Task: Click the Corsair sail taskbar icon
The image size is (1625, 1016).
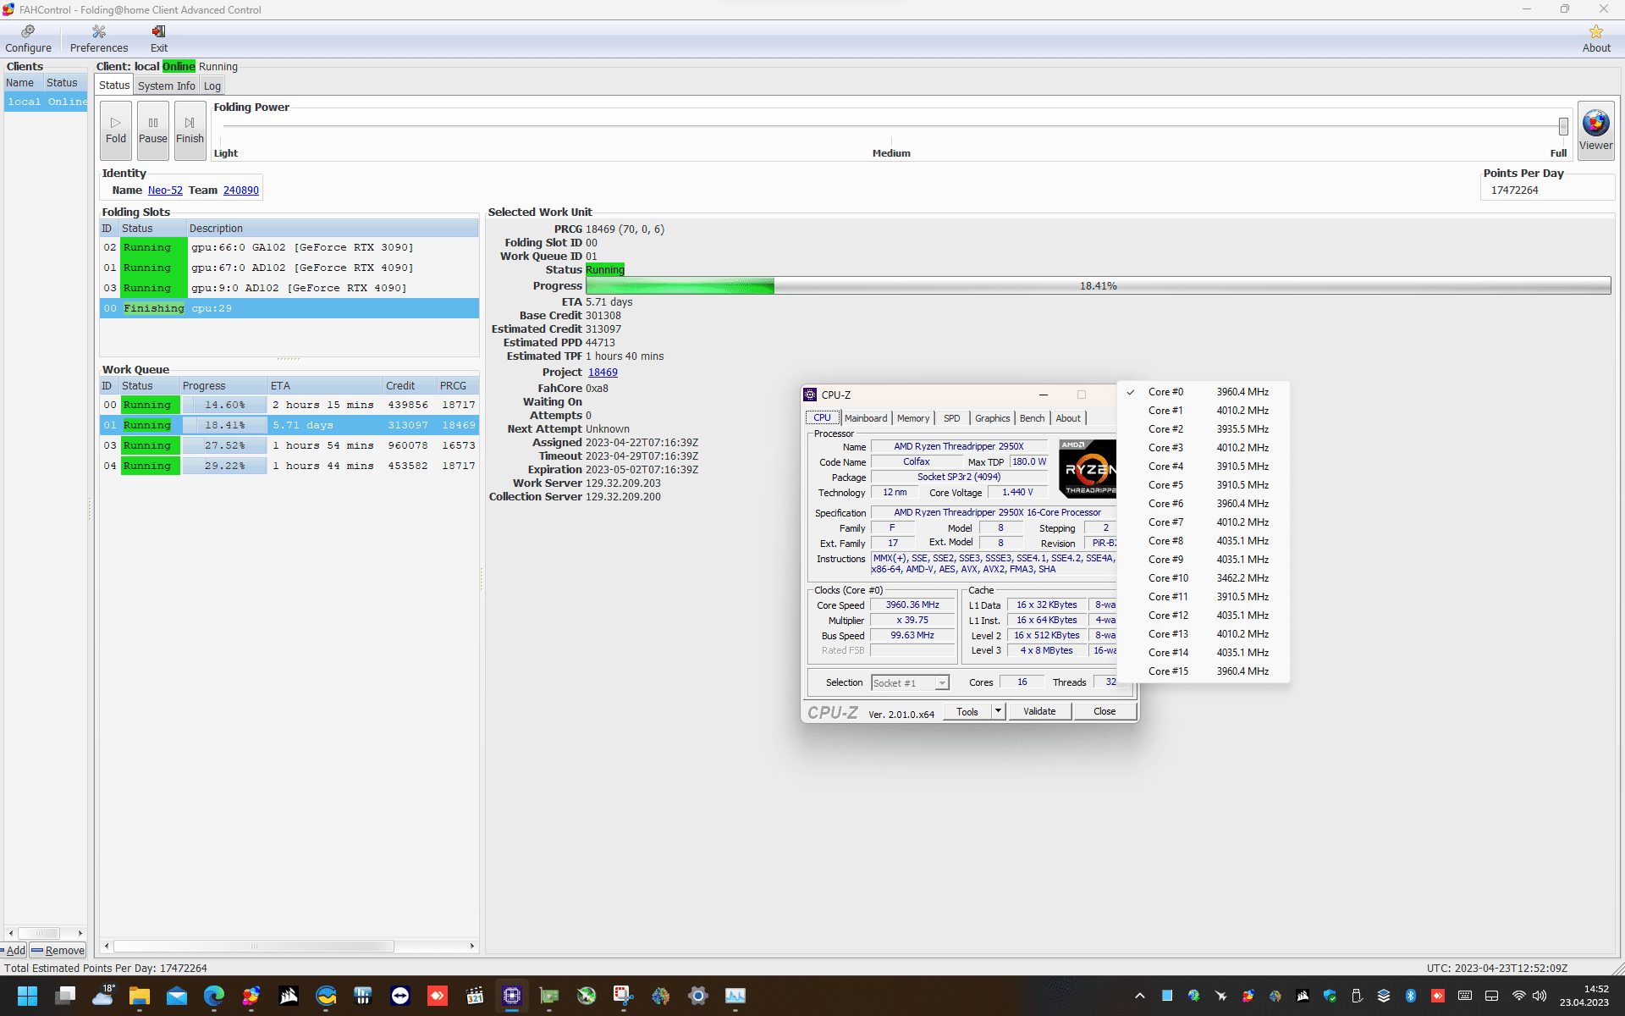Action: point(289,996)
